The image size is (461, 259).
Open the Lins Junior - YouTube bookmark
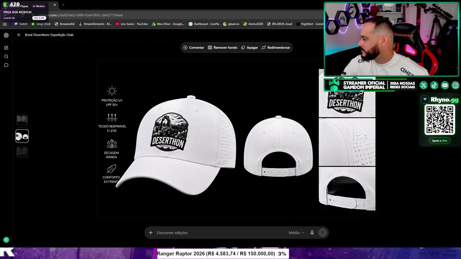click(x=132, y=24)
